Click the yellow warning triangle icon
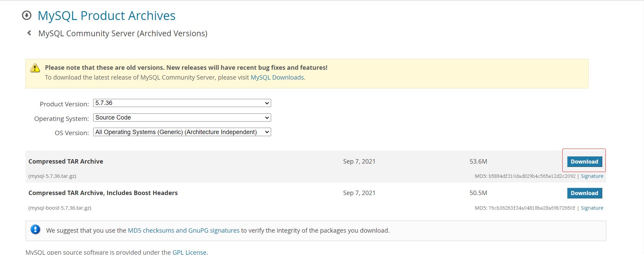Screen dimensions: 644x255 [35, 68]
